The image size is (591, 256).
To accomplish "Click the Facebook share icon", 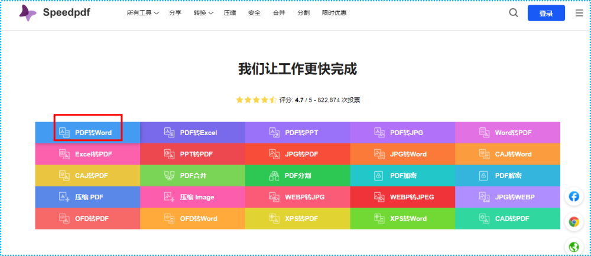I will [x=574, y=196].
